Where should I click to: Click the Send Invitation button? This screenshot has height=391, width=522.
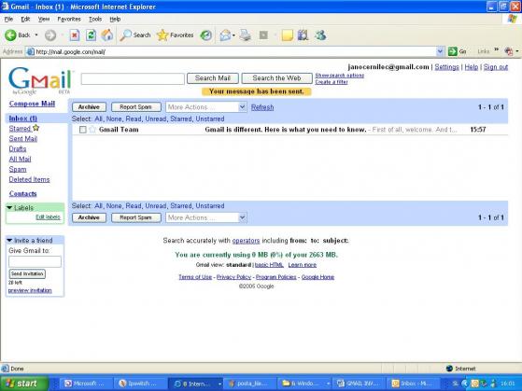click(x=27, y=273)
